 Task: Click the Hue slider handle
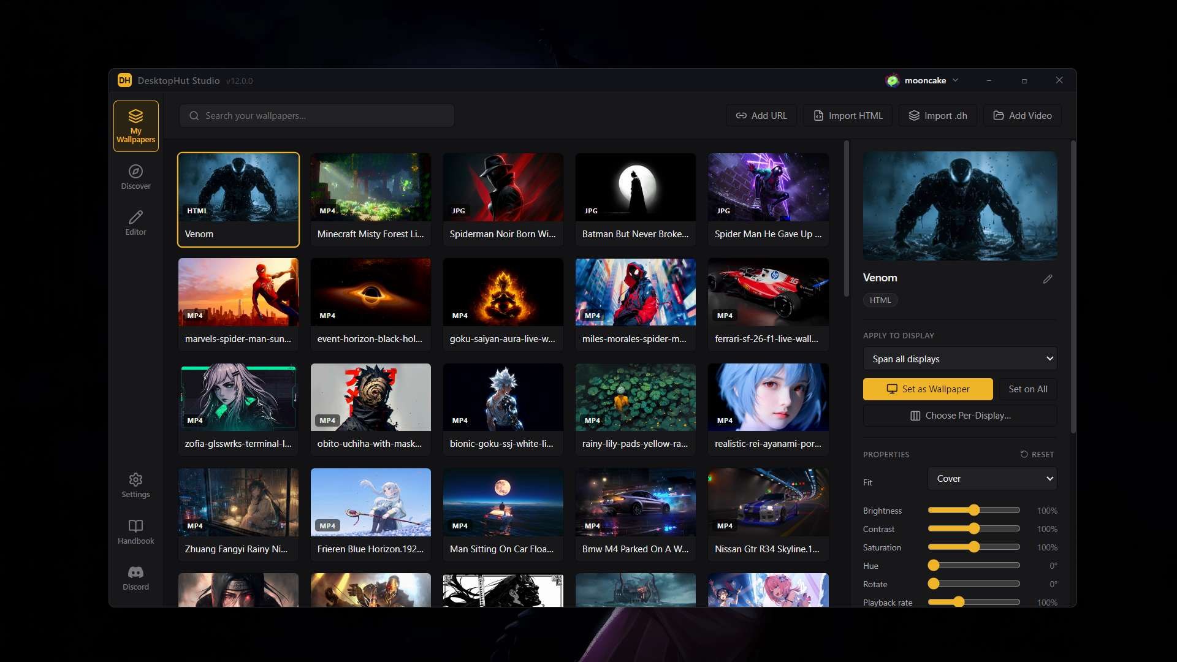coord(934,566)
